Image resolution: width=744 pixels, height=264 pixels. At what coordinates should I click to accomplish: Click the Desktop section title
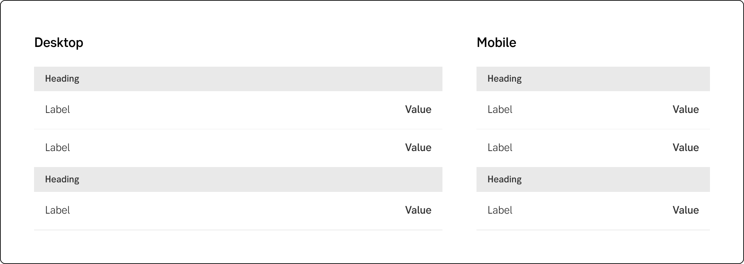tap(59, 43)
